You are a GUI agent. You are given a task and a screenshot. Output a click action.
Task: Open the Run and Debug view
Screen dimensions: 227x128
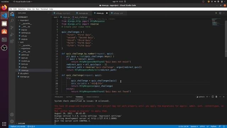click(x=12, y=34)
